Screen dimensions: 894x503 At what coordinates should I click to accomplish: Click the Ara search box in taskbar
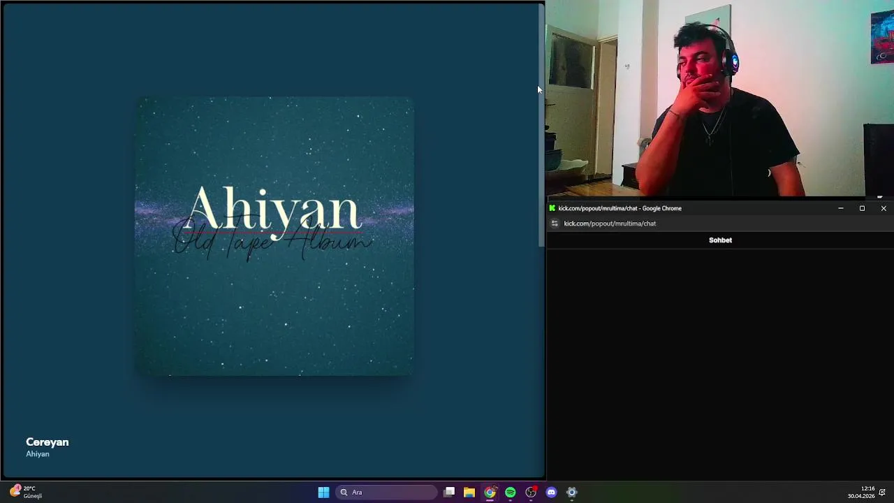tap(387, 493)
